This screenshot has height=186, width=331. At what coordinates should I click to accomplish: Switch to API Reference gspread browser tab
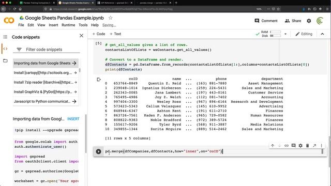click(115, 3)
